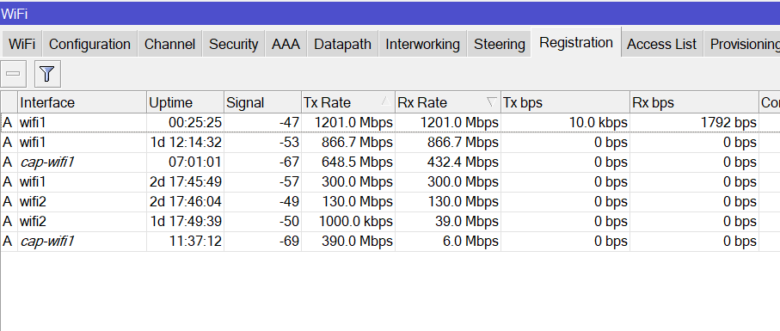This screenshot has height=331, width=780.
Task: Select wifi2 row with 1000.0 kbps rate
Action: pos(390,222)
